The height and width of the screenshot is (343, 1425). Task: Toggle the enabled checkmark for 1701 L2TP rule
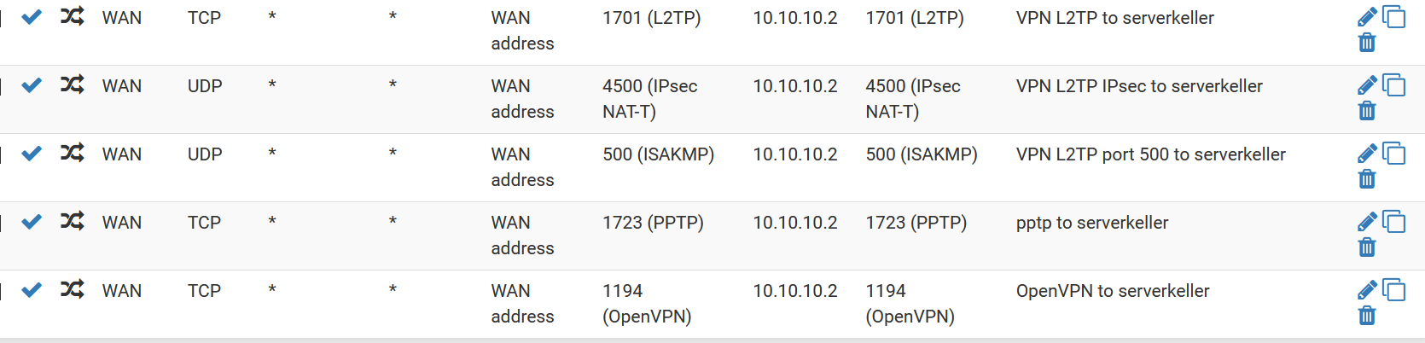tap(32, 17)
